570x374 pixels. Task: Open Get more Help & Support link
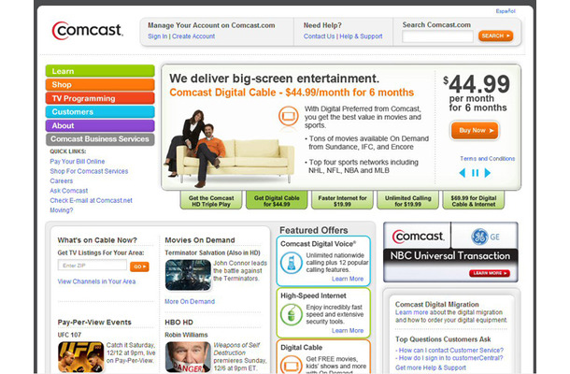431,367
